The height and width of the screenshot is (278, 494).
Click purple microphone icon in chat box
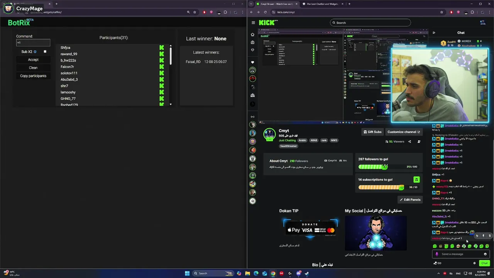(437, 254)
